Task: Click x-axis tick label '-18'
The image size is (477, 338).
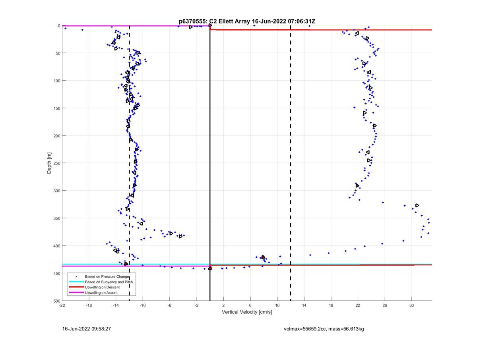Action: point(89,306)
